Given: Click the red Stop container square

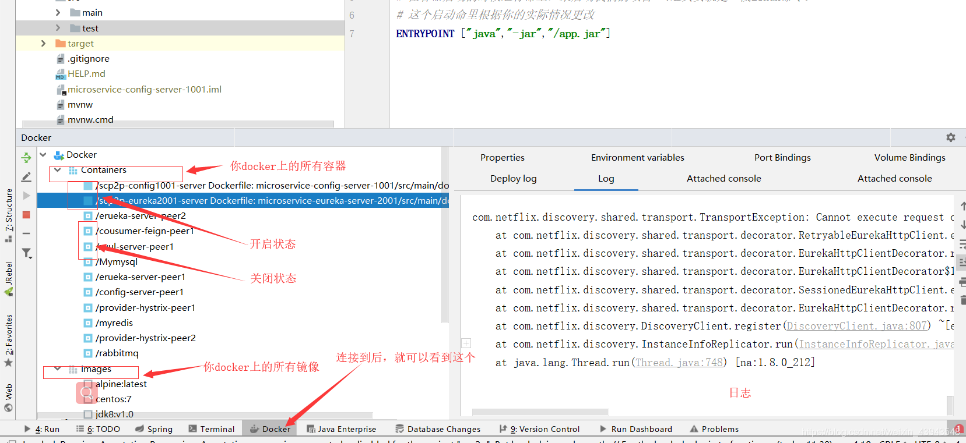Looking at the screenshot, I should (x=26, y=215).
